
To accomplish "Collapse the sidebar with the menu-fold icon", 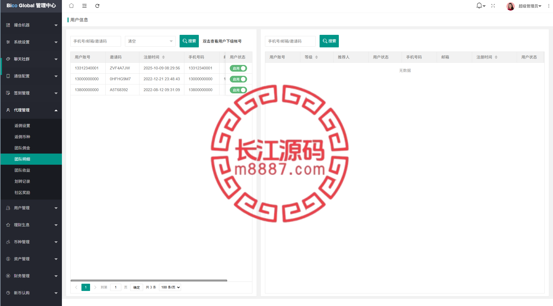I will pyautogui.click(x=84, y=6).
